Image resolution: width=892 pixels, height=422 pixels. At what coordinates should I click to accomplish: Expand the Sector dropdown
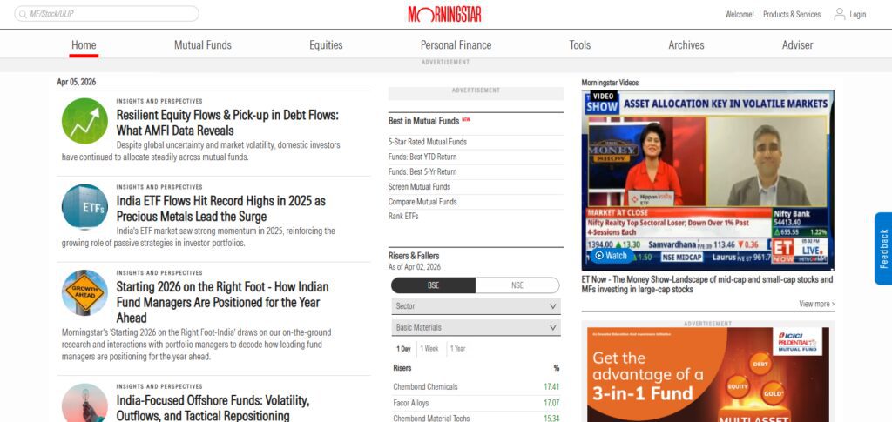[x=476, y=306]
